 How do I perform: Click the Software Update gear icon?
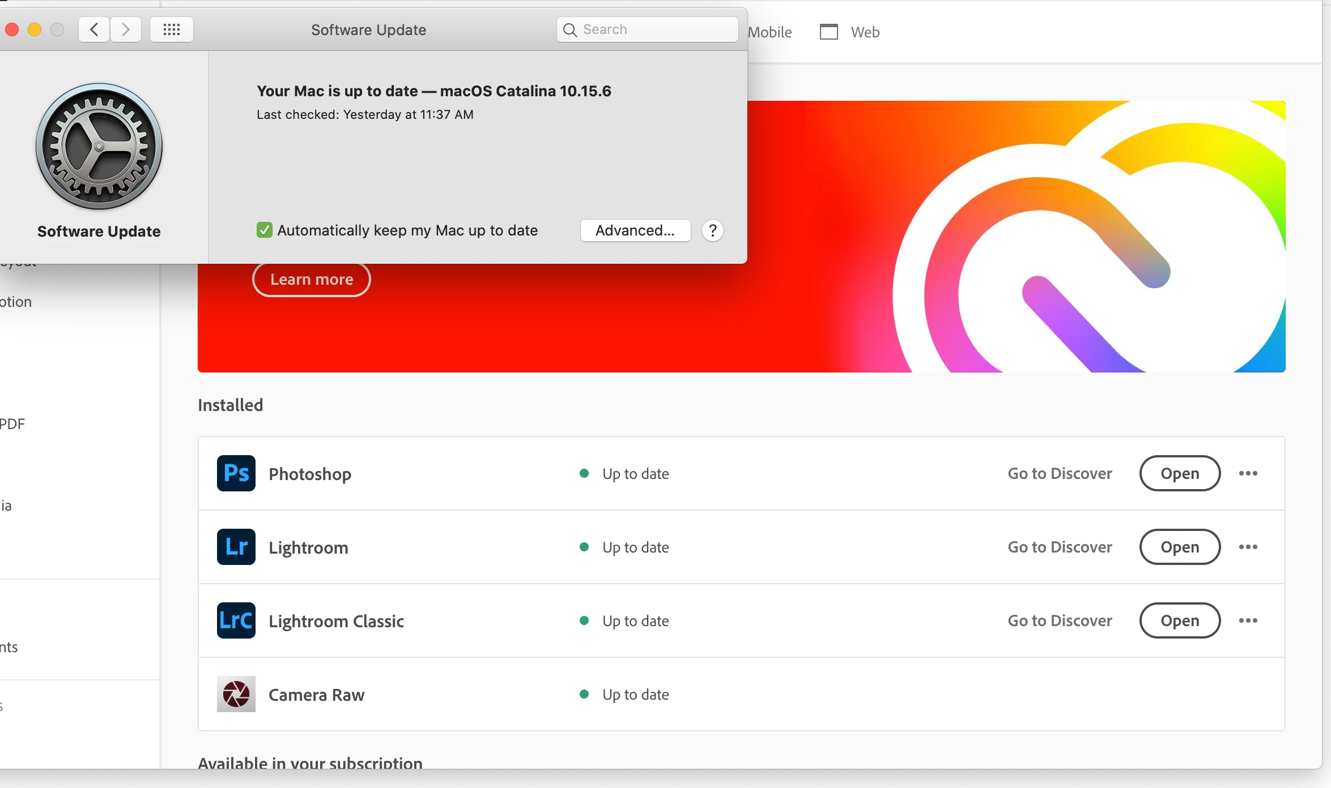click(99, 147)
